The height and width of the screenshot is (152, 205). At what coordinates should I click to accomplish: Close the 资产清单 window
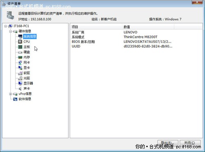tap(197, 2)
